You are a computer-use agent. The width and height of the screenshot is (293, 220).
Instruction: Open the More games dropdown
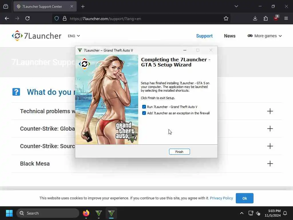pos(265,36)
